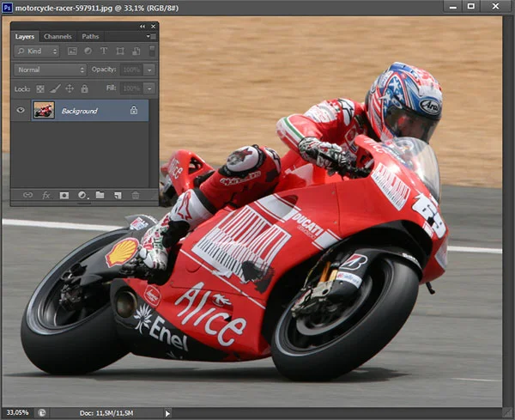Click the Opacity value field
The height and width of the screenshot is (420, 515).
(131, 70)
